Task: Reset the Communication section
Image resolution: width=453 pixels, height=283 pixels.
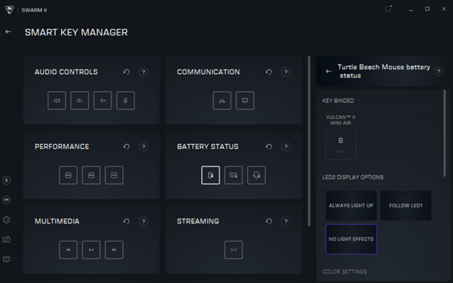Action: [x=269, y=72]
